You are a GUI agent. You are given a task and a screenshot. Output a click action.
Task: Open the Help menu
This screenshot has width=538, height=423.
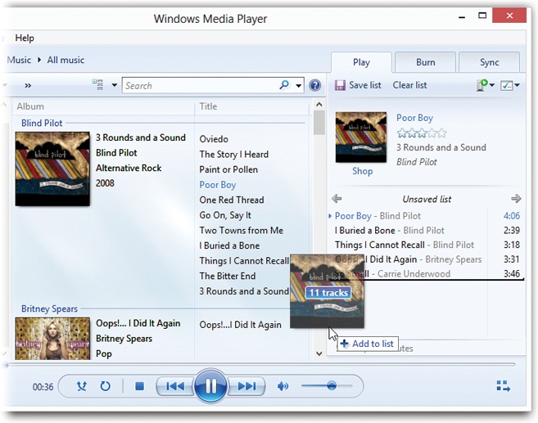point(25,38)
